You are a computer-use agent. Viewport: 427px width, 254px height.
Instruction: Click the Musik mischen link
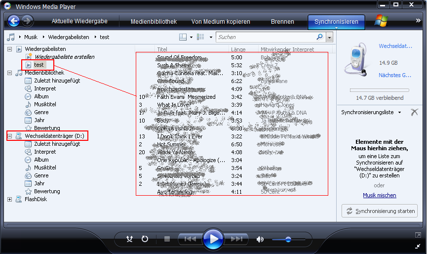pyautogui.click(x=379, y=195)
